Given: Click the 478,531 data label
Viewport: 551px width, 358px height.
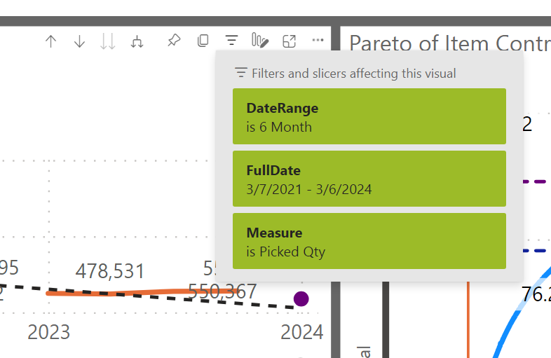Looking at the screenshot, I should click(110, 271).
